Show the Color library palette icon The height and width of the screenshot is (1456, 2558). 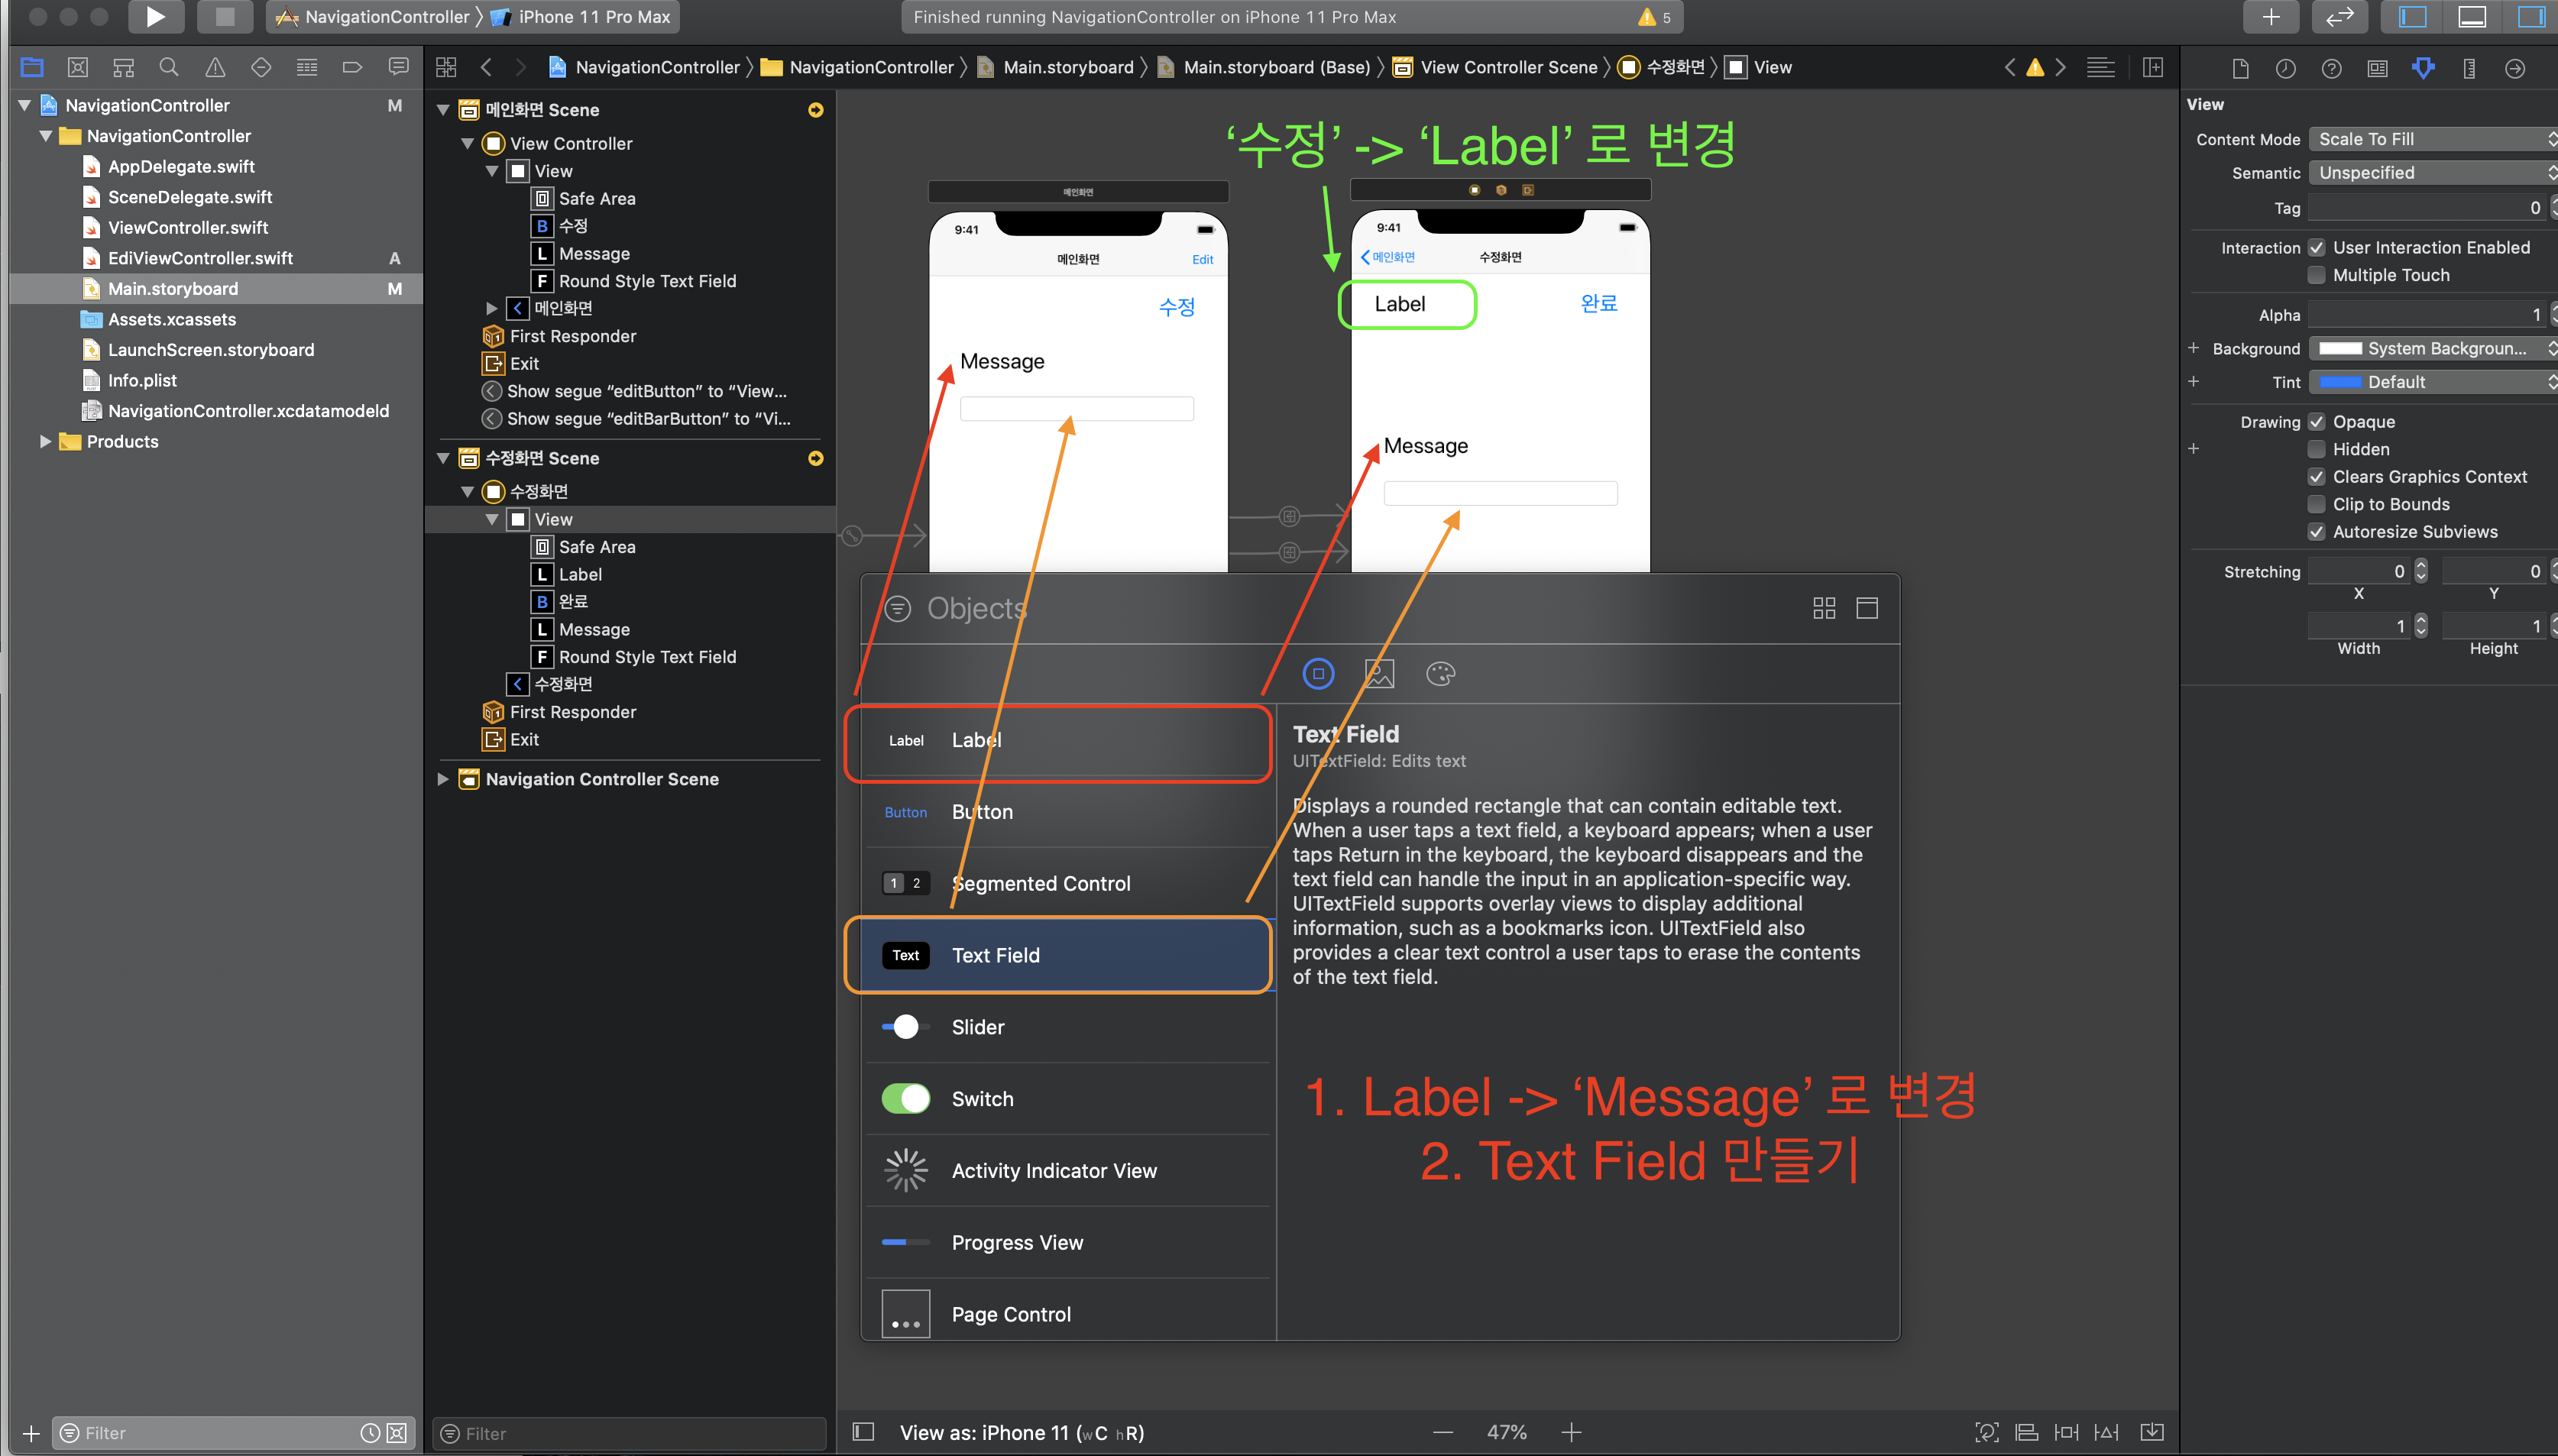(1440, 674)
